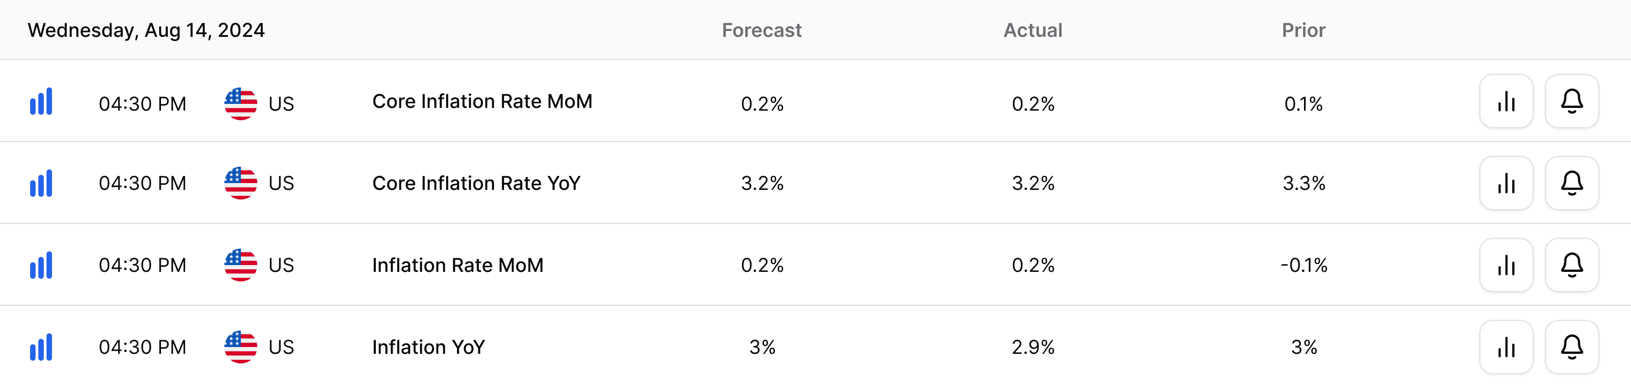Set alert bell for Inflation YoY
The height and width of the screenshot is (388, 1631).
1572,347
